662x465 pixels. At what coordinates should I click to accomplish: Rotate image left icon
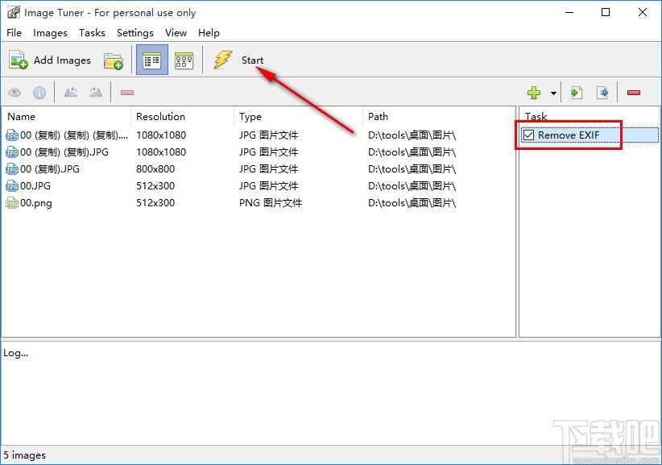coord(71,92)
